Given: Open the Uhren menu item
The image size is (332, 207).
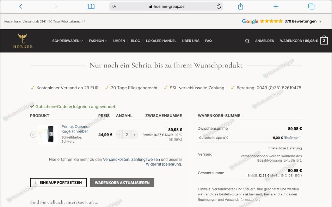Looking at the screenshot, I should 119,41.
